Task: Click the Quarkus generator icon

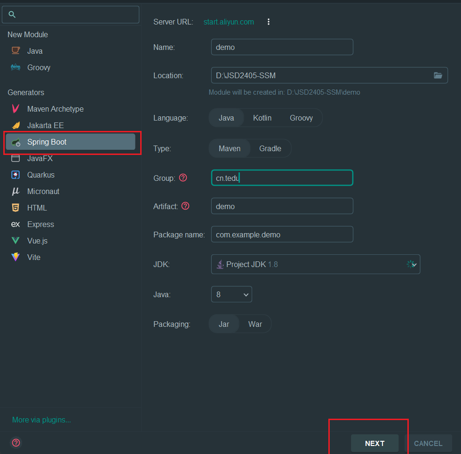Action: coord(16,175)
